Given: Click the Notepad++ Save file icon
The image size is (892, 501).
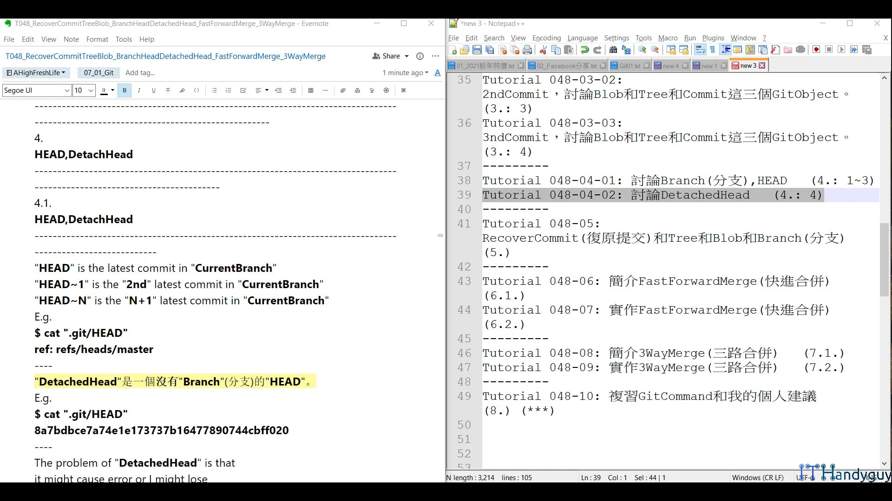Looking at the screenshot, I should pyautogui.click(x=477, y=50).
